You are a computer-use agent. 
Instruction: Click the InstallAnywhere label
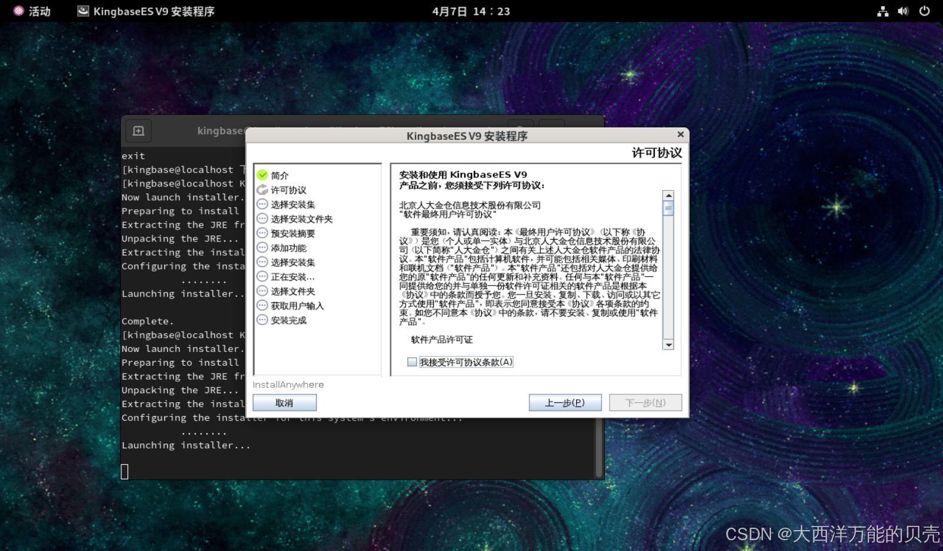(288, 385)
